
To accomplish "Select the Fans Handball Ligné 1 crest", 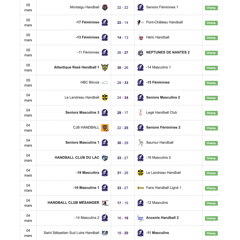I will pos(140,188).
